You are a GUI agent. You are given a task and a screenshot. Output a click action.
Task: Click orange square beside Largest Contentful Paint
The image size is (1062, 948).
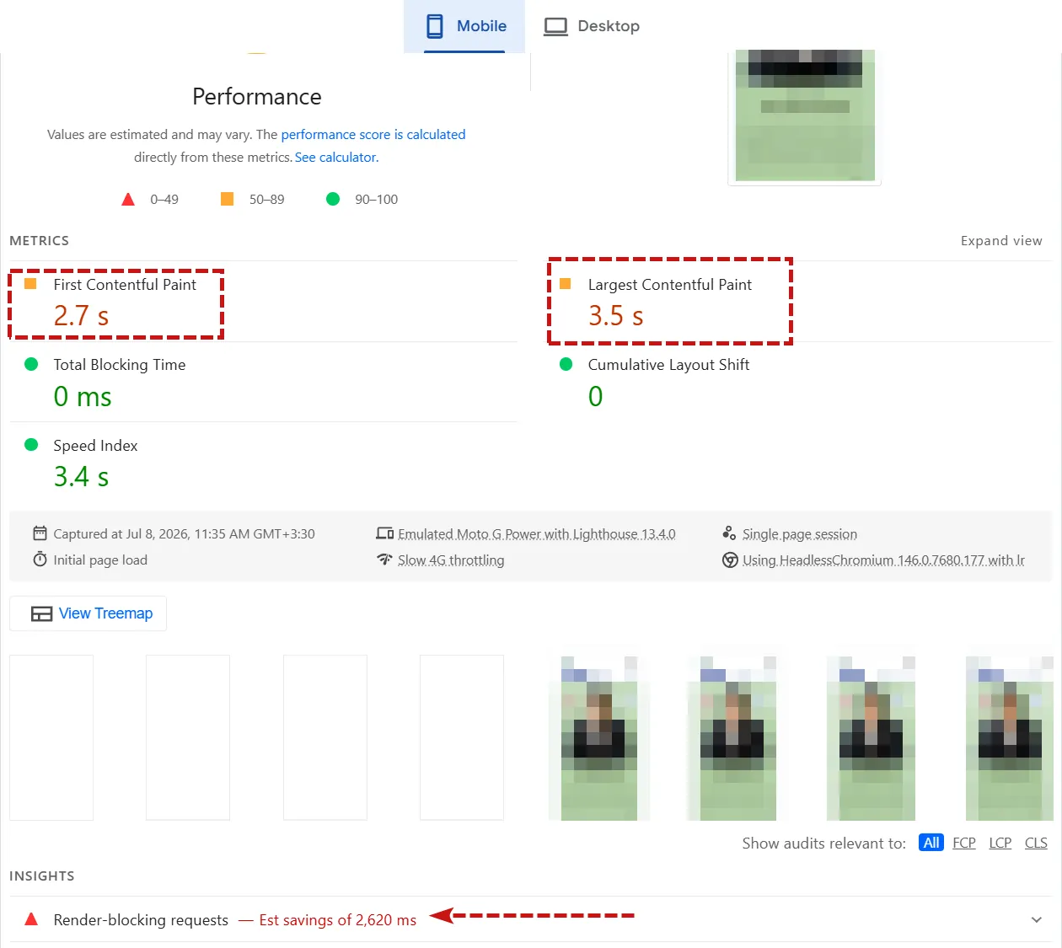(x=566, y=284)
